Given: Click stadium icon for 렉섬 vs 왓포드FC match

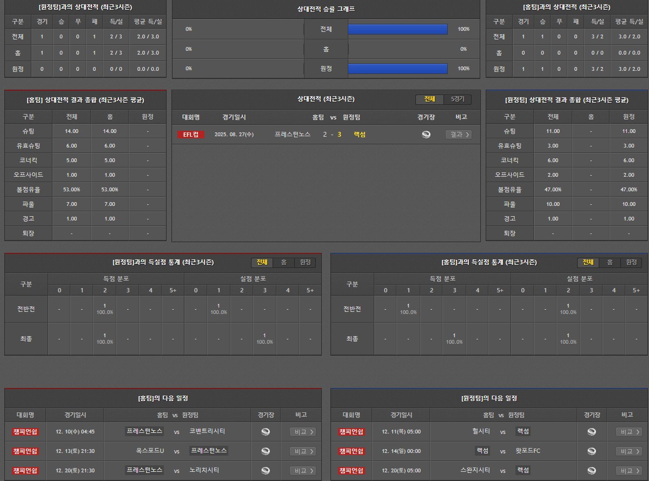Looking at the screenshot, I should [x=592, y=451].
